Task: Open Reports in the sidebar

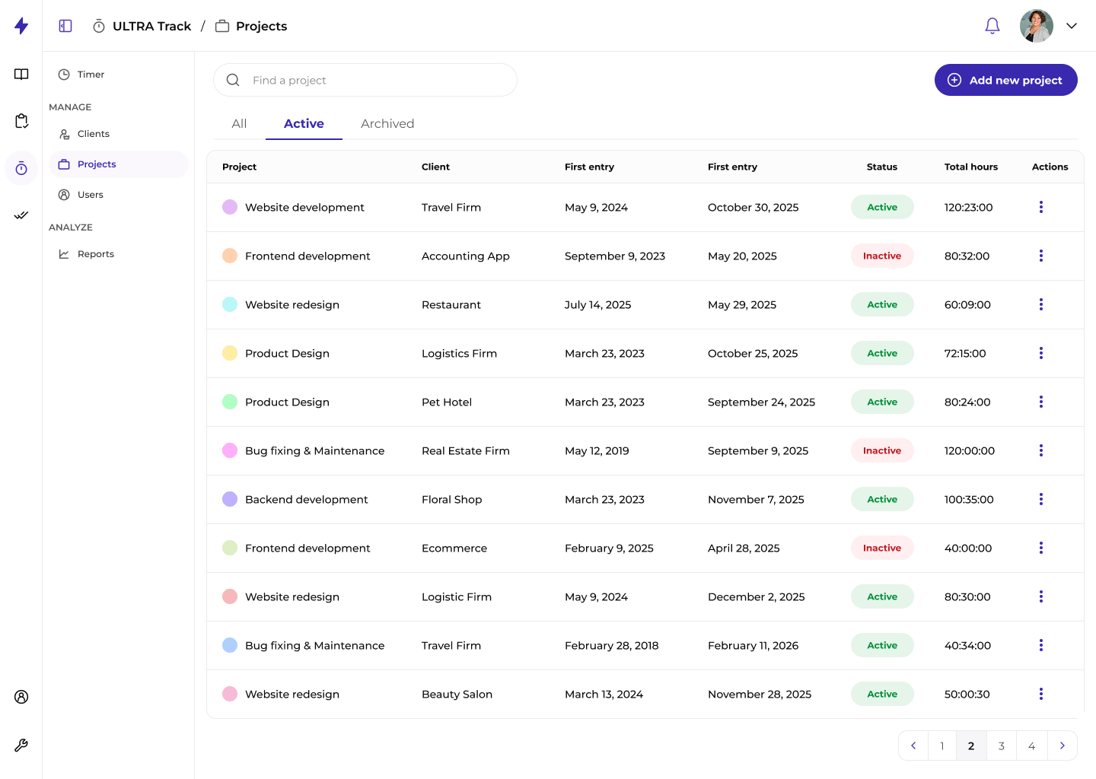Action: pos(96,254)
